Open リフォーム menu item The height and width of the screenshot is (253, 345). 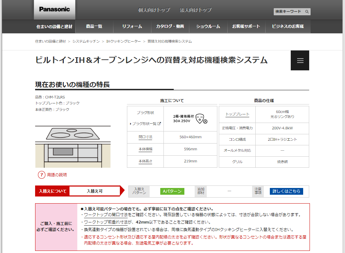click(132, 26)
